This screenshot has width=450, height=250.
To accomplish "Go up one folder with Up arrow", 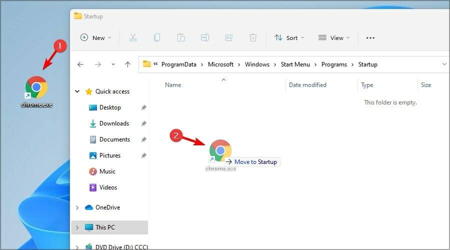I will (127, 64).
